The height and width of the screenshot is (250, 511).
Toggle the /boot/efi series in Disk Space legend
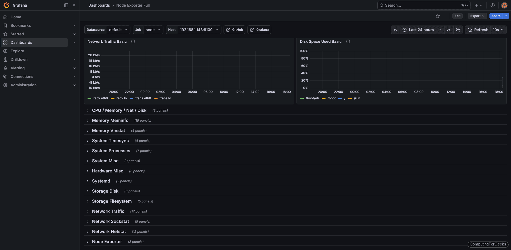313,98
